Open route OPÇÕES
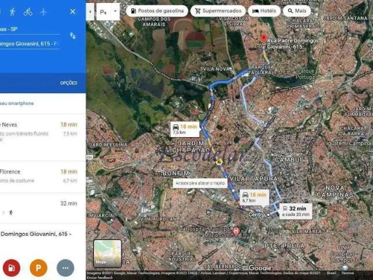Screen dimensions: 373x280 pos(69,83)
